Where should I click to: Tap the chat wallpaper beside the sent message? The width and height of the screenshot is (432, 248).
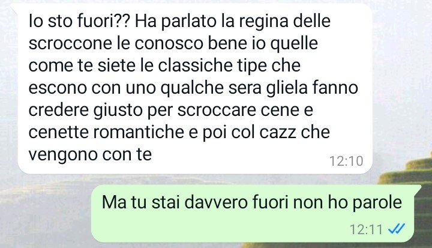coord(46,214)
